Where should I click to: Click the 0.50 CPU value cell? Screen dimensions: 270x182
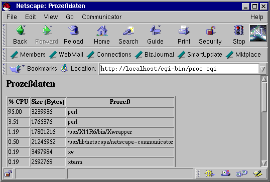[19, 142]
